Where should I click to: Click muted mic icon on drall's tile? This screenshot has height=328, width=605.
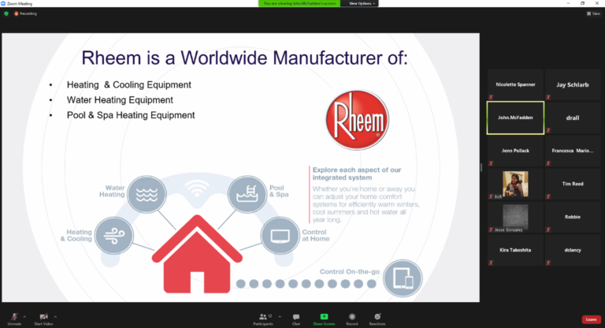point(548,130)
